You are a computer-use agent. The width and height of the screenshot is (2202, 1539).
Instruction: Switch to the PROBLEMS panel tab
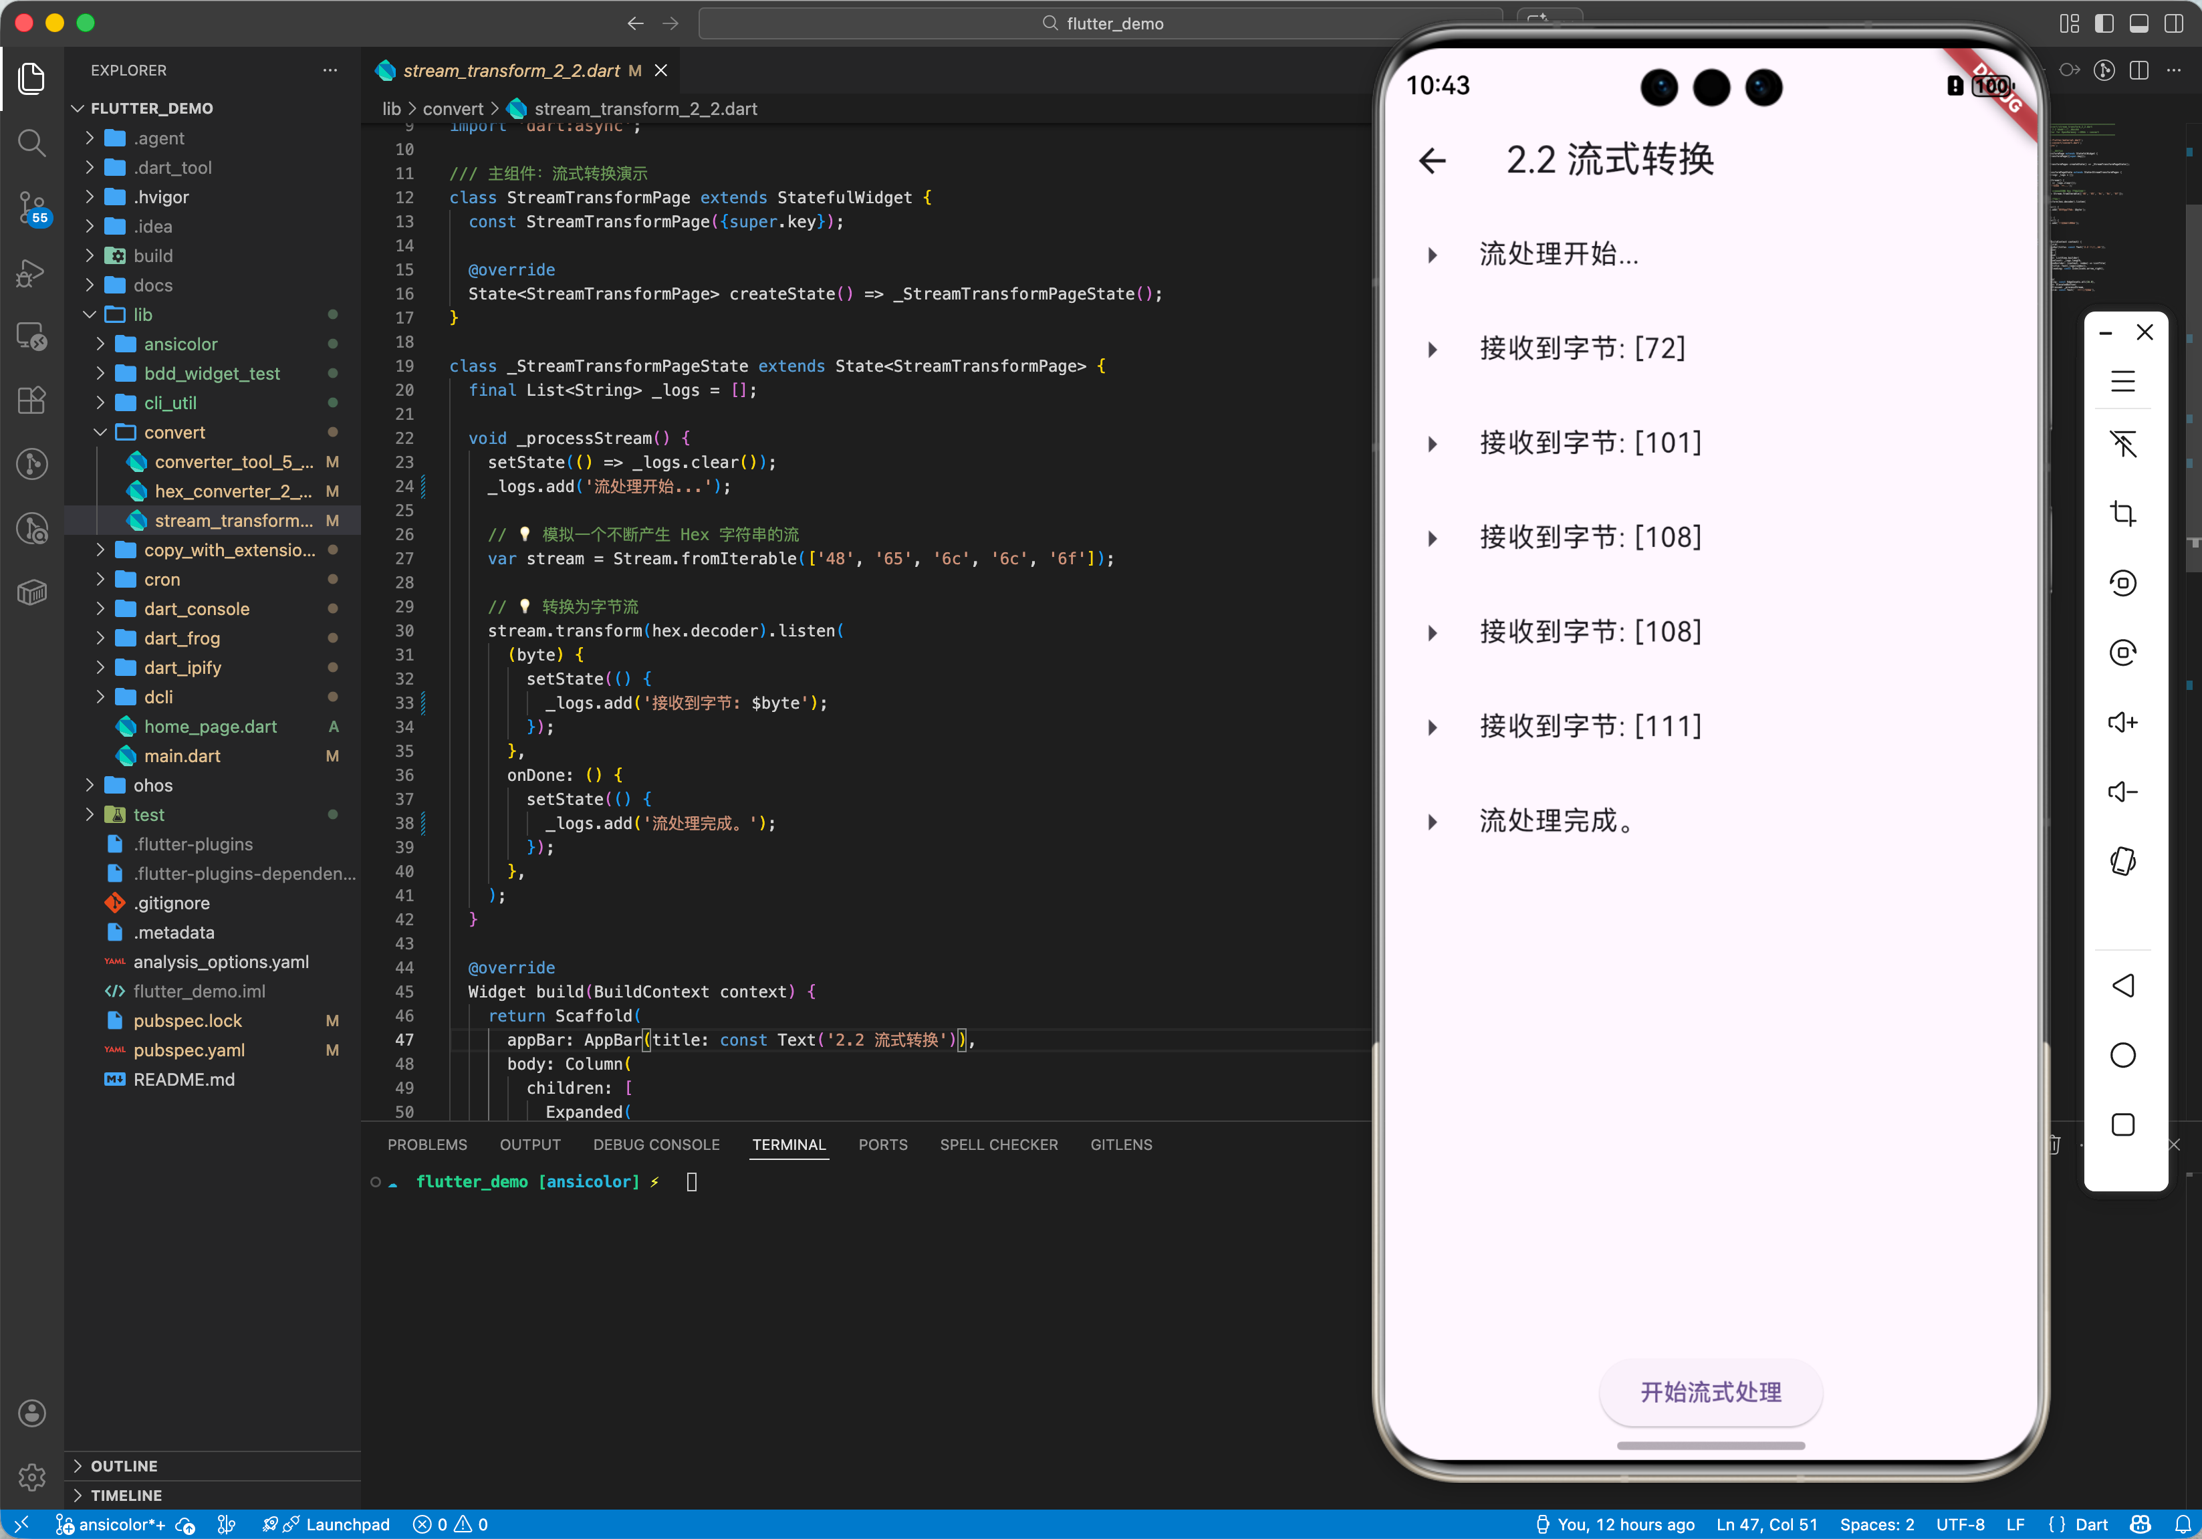point(426,1144)
